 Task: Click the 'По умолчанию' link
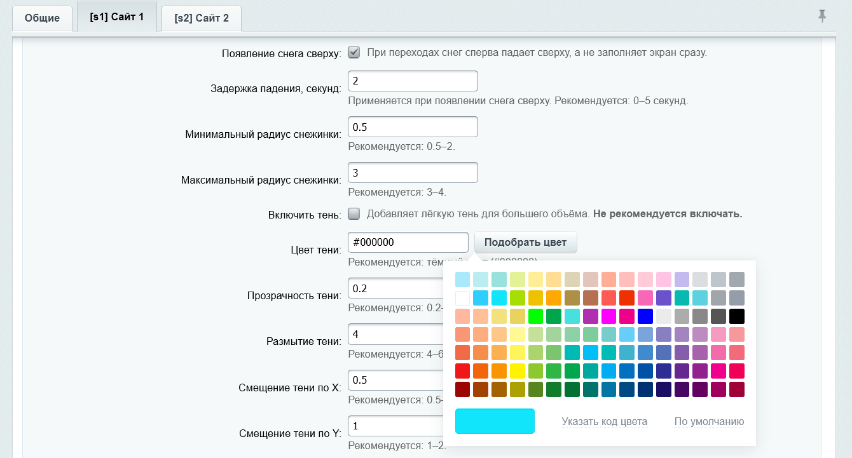point(709,421)
